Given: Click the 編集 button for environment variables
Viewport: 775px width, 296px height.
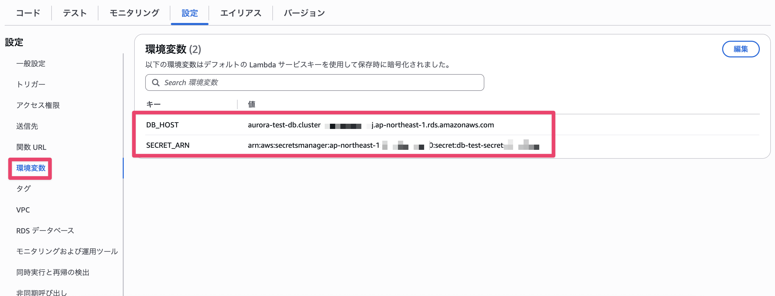Looking at the screenshot, I should click(x=740, y=49).
